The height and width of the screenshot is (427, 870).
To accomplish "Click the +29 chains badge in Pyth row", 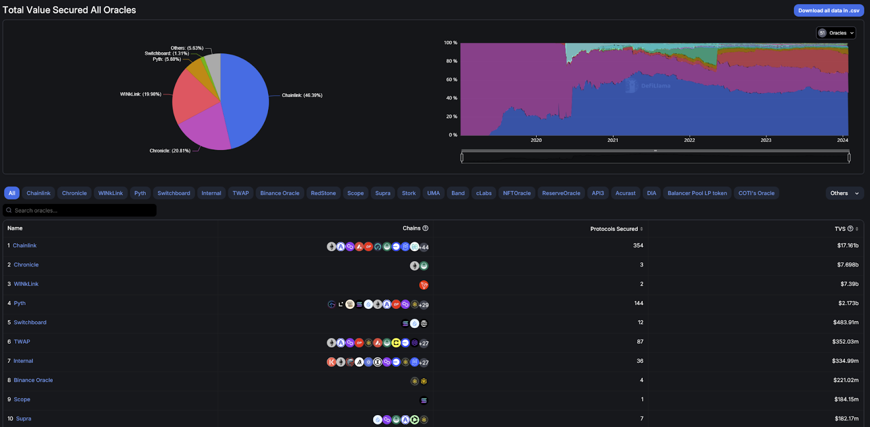I will [x=424, y=305].
